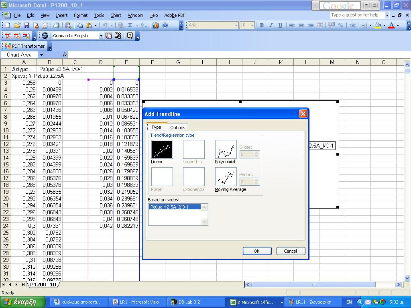The height and width of the screenshot is (308, 411).
Task: Copy selection using the Copy icon
Action: tap(79, 25)
